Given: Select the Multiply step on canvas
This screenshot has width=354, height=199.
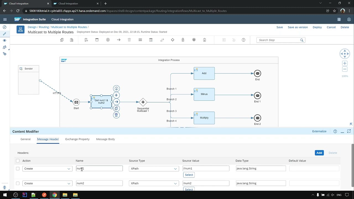Looking at the screenshot, I should [x=204, y=118].
